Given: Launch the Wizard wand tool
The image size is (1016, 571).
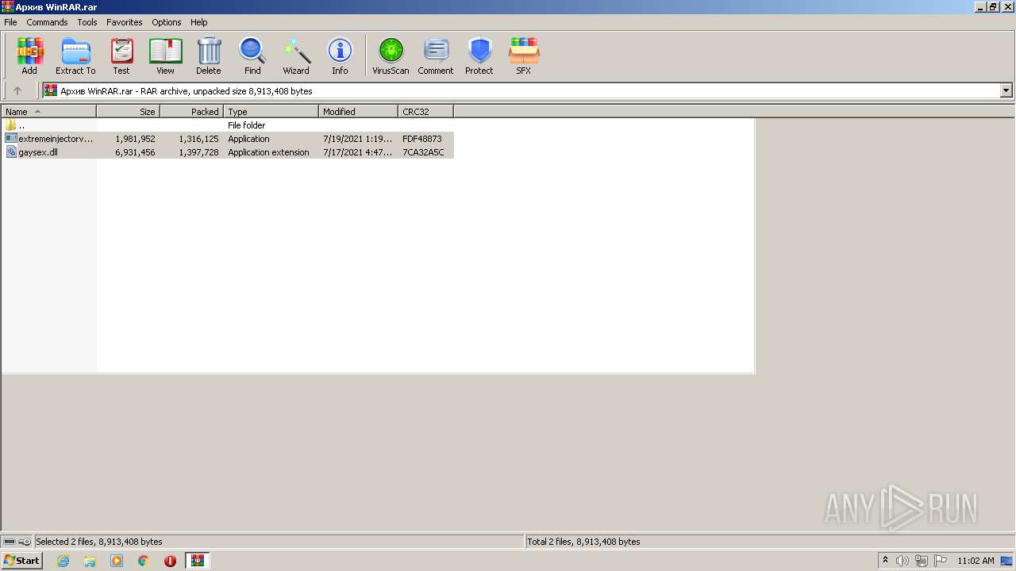Looking at the screenshot, I should [296, 52].
